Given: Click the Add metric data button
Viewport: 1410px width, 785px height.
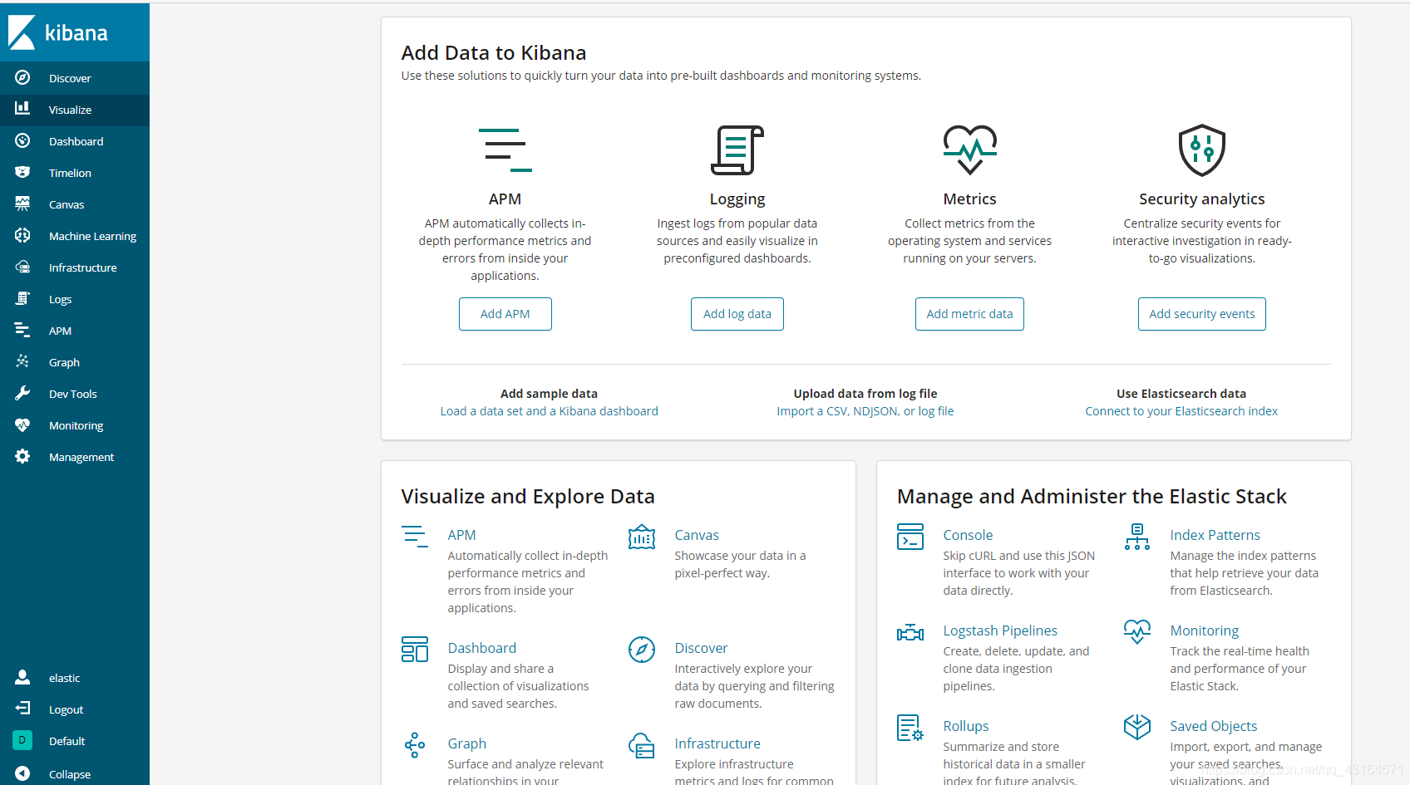Looking at the screenshot, I should point(969,314).
